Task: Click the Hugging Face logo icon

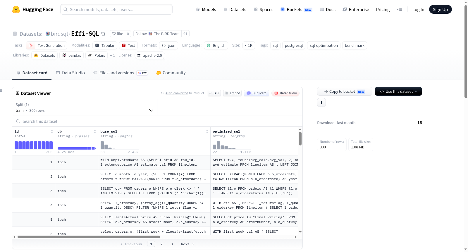Action: 16,9
